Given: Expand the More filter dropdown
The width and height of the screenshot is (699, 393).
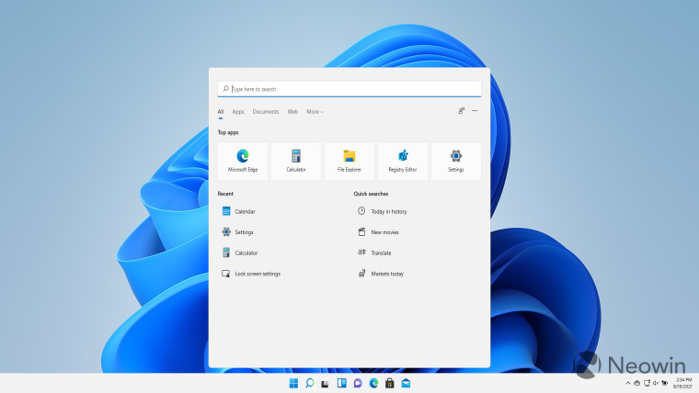Looking at the screenshot, I should pos(315,112).
